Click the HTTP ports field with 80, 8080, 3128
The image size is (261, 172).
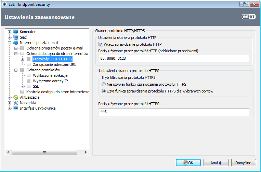point(174,59)
